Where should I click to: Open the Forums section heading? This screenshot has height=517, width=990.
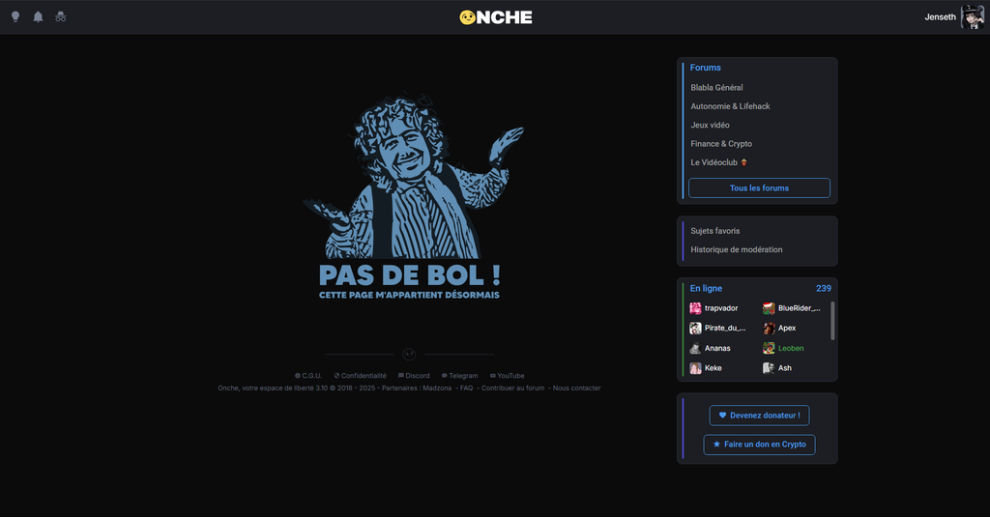pyautogui.click(x=705, y=68)
